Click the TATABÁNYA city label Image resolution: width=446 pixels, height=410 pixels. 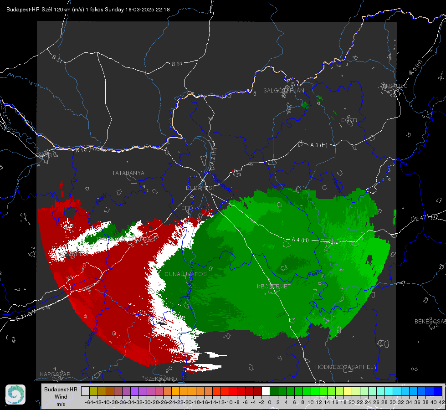[128, 173]
